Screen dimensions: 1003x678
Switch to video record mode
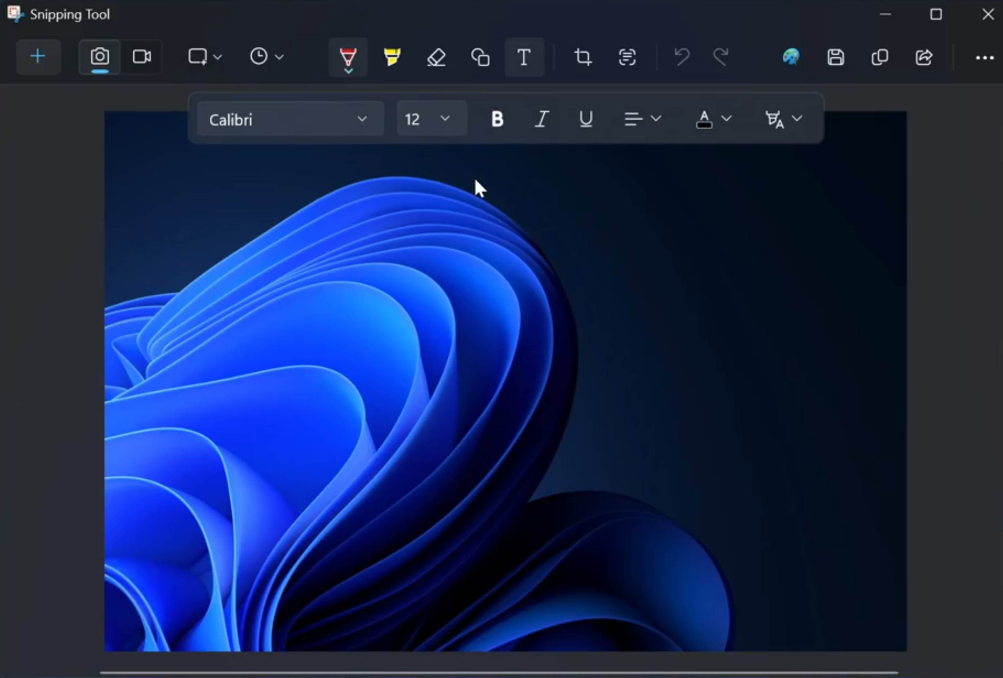(x=141, y=57)
